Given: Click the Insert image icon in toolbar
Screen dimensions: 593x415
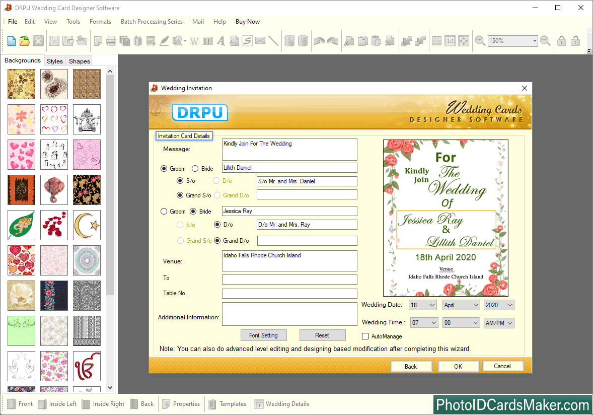Looking at the screenshot, I should pyautogui.click(x=151, y=41).
